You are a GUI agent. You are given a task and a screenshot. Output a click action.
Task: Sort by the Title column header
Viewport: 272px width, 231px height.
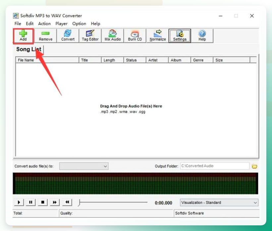click(90, 60)
